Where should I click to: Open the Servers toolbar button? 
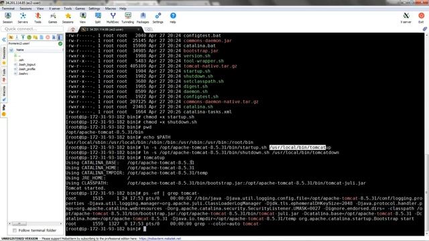[x=23, y=18]
